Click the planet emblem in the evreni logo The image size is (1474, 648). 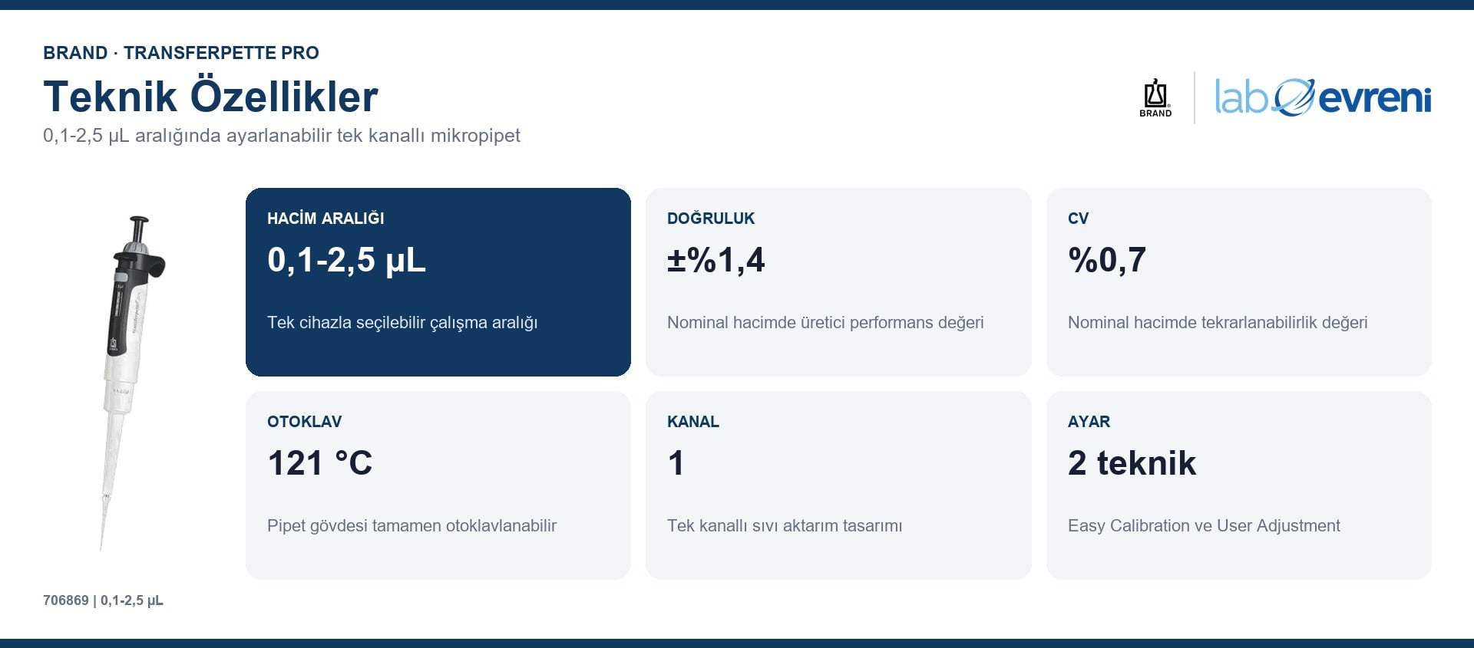pos(1294,97)
